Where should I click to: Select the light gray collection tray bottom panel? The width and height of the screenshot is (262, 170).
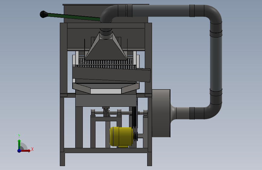tap(106, 91)
